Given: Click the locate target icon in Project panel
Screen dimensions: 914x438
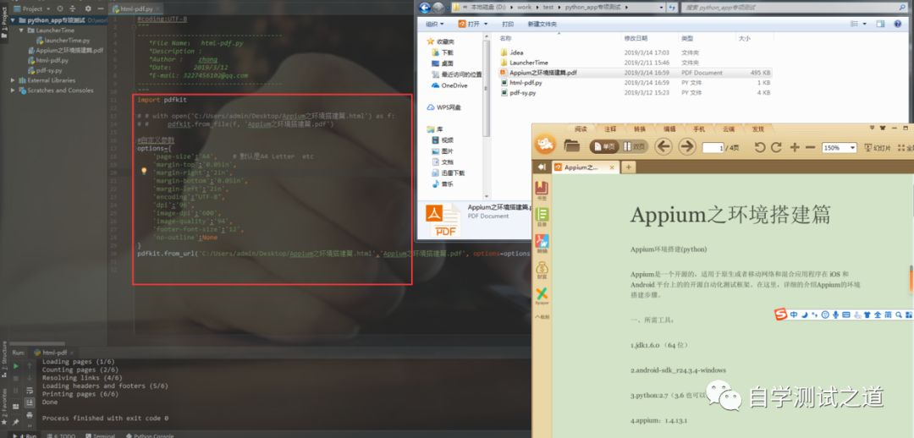Looking at the screenshot, I should [x=61, y=8].
